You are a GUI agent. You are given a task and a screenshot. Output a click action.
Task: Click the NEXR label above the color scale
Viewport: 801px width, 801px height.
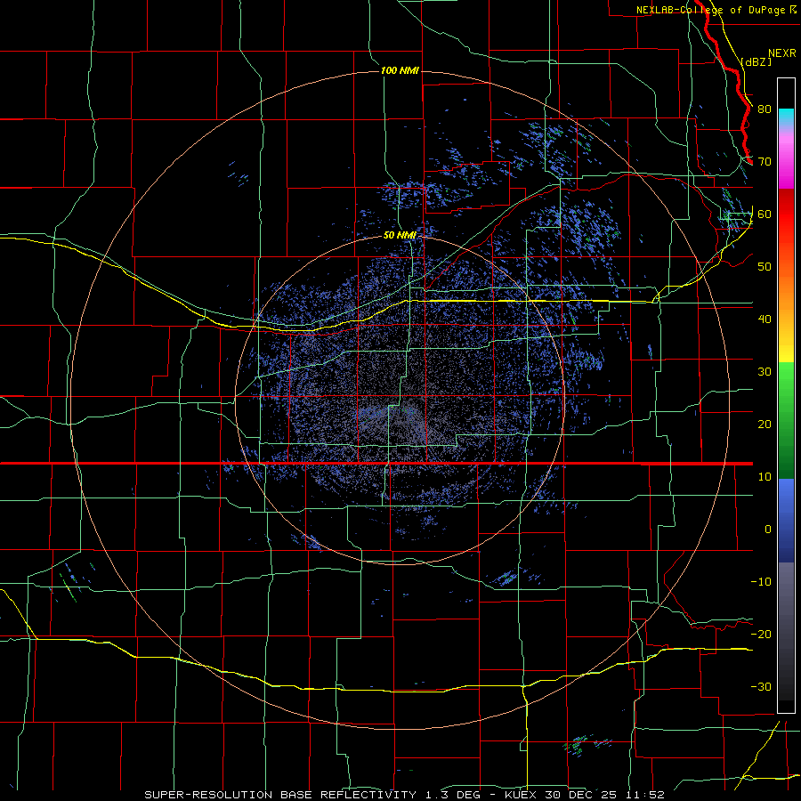781,53
